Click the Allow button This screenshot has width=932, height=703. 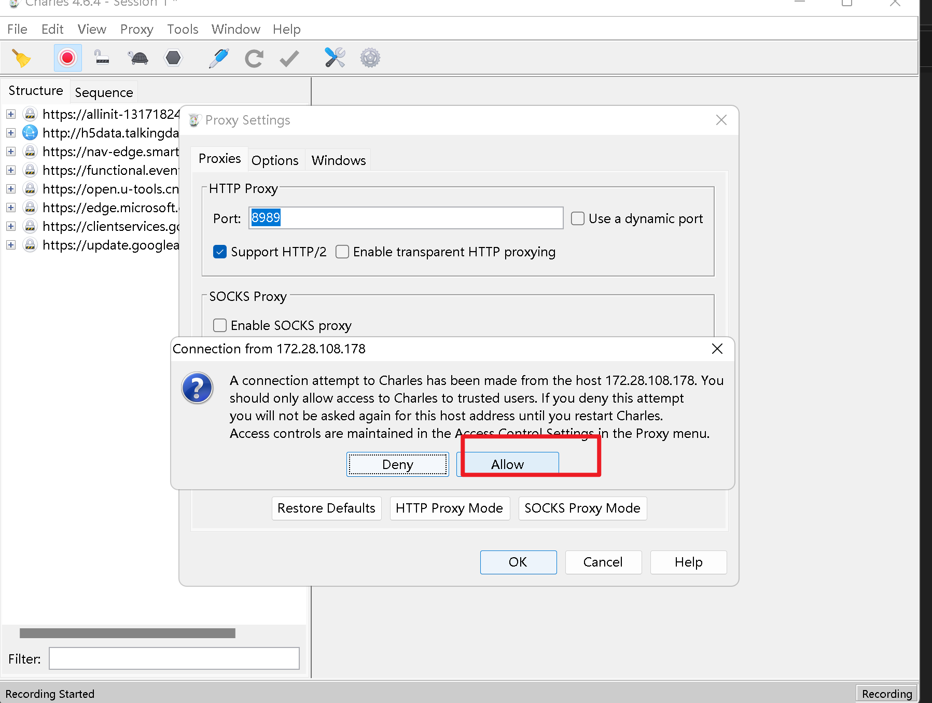point(508,464)
